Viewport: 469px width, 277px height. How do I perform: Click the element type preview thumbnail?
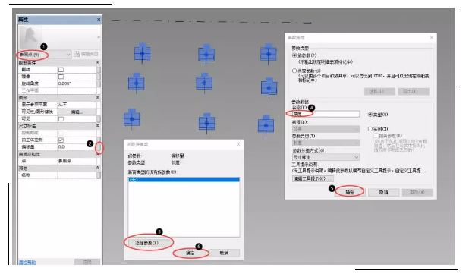tap(30, 37)
